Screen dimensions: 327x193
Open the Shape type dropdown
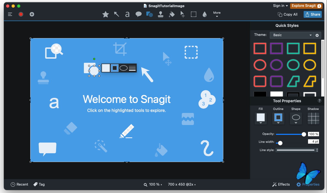coord(296,118)
